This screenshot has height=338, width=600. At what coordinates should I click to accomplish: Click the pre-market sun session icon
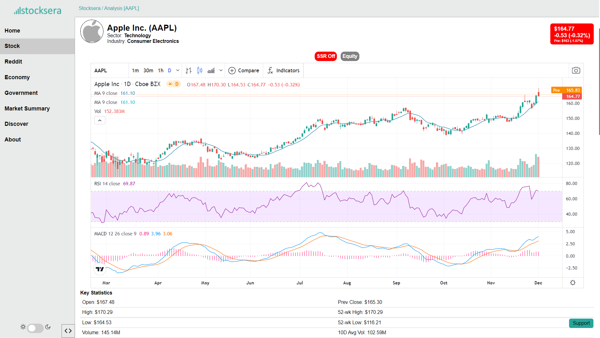click(170, 84)
